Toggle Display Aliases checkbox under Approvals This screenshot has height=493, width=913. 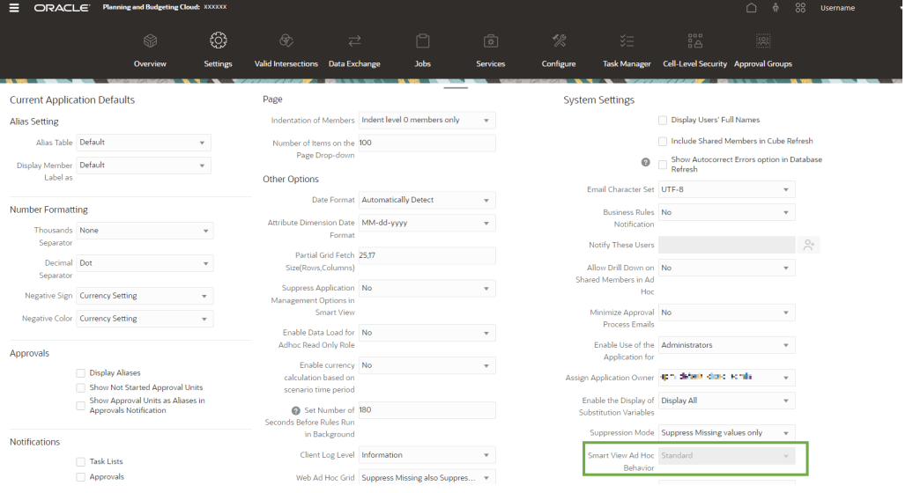tap(81, 373)
